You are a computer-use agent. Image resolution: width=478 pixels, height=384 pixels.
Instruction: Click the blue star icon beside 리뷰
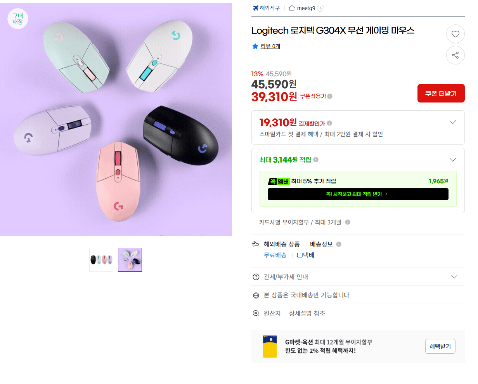(255, 47)
